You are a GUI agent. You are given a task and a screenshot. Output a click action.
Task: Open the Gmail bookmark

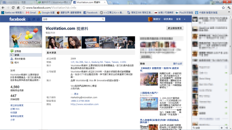pyautogui.click(x=31, y=13)
